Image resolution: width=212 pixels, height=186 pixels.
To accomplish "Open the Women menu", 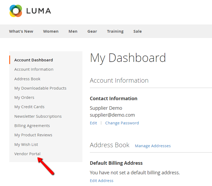I will (51, 31).
